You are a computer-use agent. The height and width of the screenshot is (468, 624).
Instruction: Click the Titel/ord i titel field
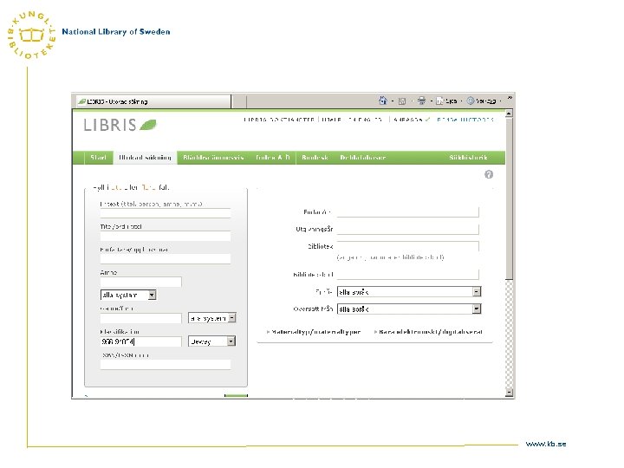tap(166, 236)
